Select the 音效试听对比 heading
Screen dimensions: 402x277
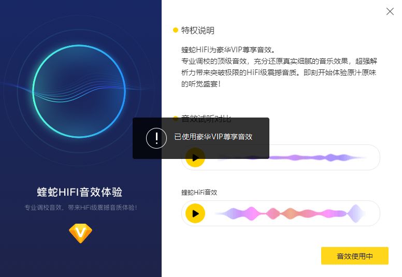coord(206,119)
